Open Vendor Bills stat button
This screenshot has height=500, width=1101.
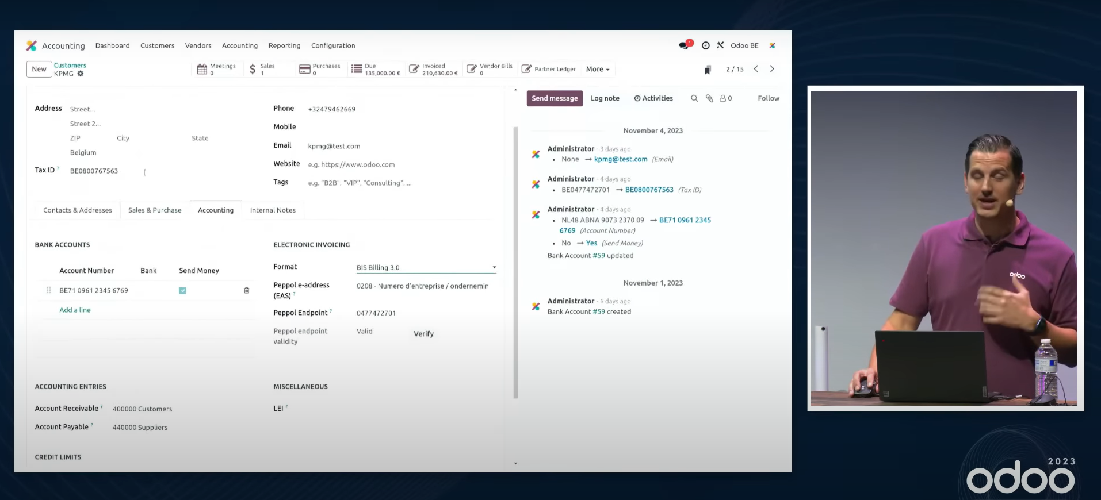point(489,69)
